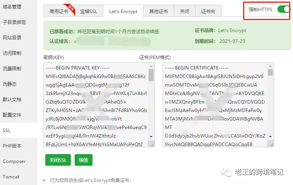Open 配置文件 in the sidebar
This screenshot has width=293, height=185.
point(12,115)
